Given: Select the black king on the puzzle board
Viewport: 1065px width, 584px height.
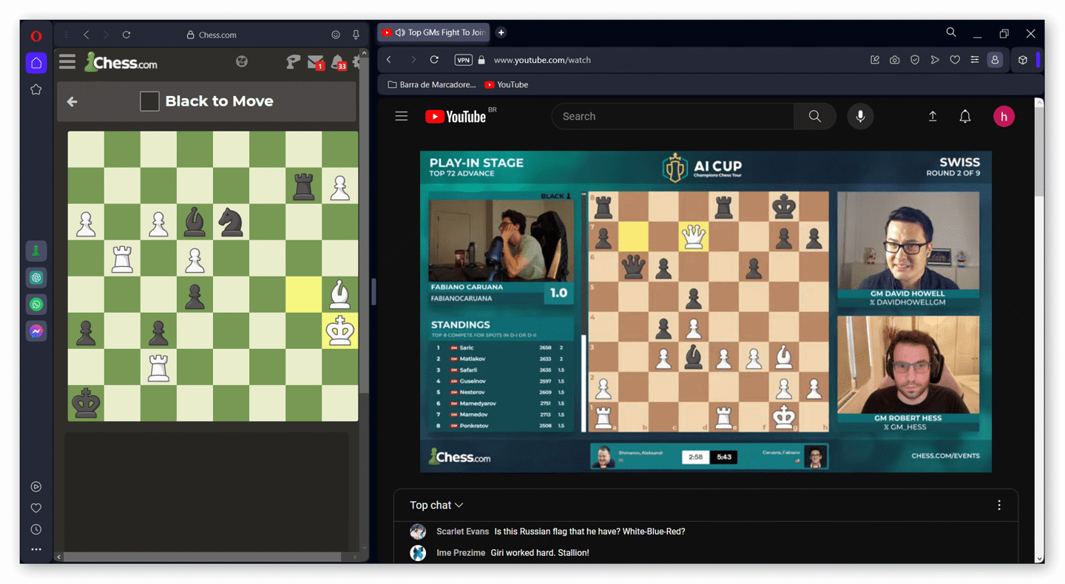Looking at the screenshot, I should pyautogui.click(x=86, y=404).
